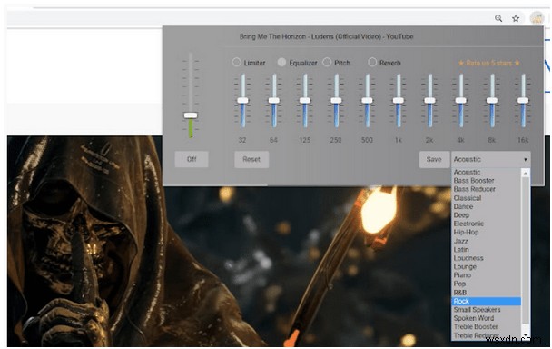Save the current equalizer preset
The image size is (552, 349).
coord(434,159)
